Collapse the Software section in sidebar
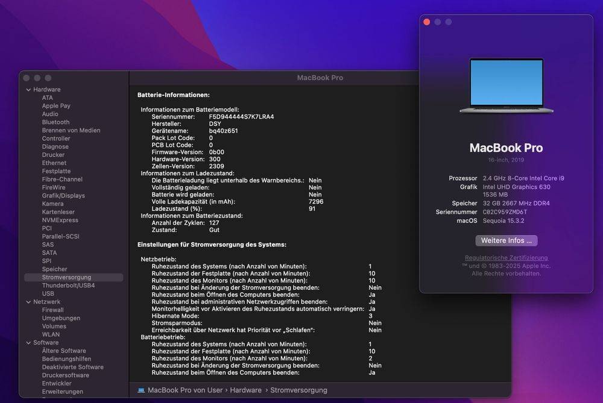603x403 pixels. pos(28,343)
